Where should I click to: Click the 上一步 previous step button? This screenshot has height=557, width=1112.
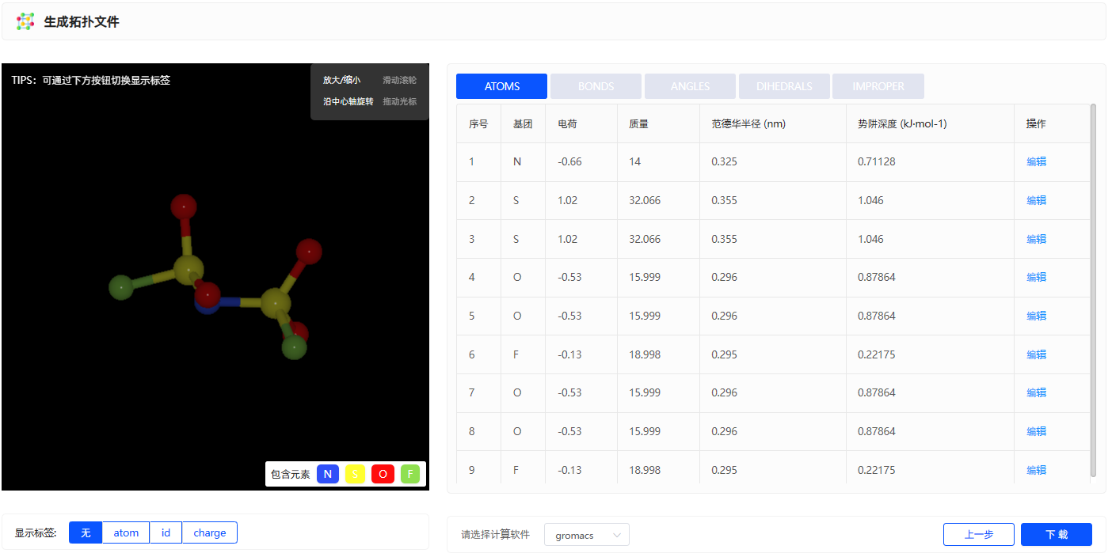[979, 534]
